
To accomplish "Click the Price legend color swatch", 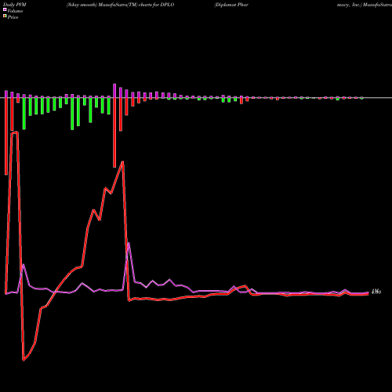I will [x=5, y=16].
